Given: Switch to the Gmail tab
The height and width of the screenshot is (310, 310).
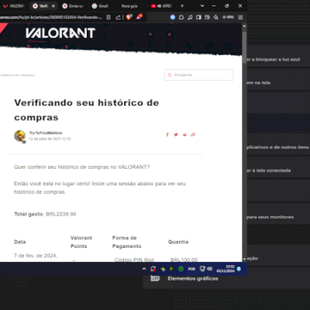Looking at the screenshot, I should pyautogui.click(x=100, y=6).
